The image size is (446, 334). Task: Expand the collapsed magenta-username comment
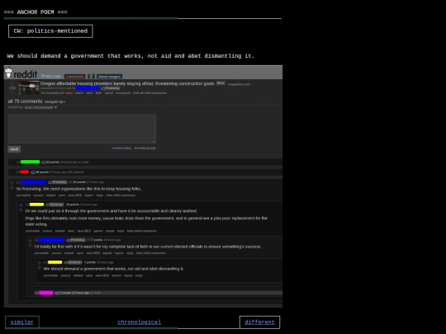click(36, 293)
